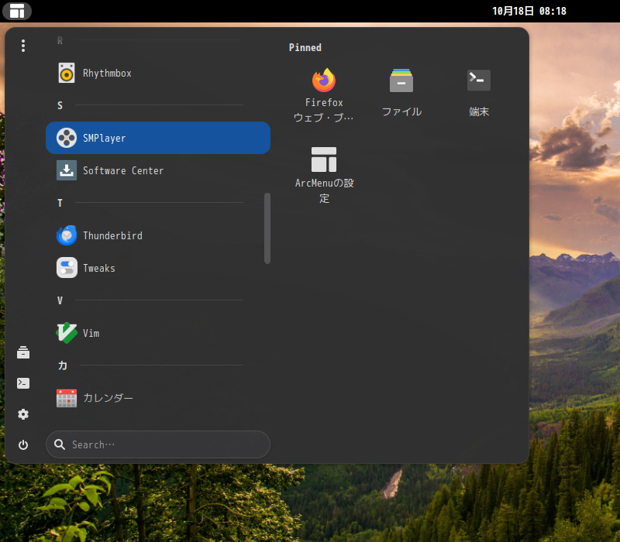Open the date and clock in top panel
620x542 pixels.
coord(529,11)
